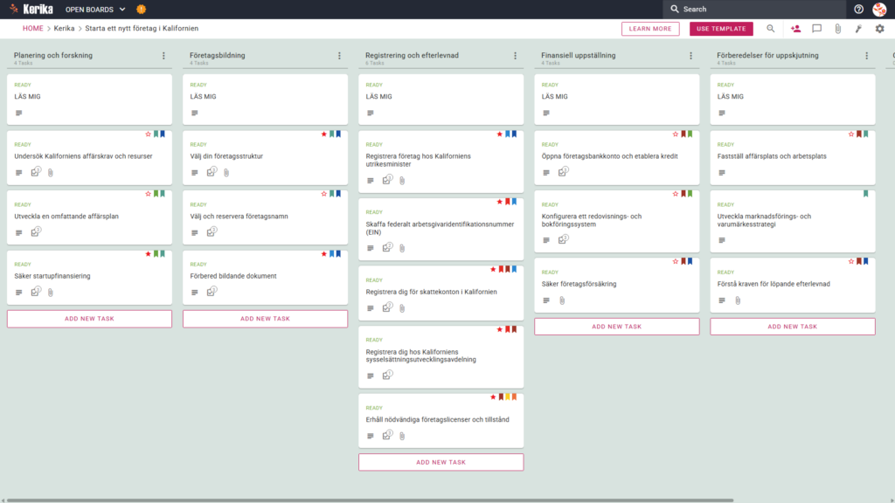Open Registrering och efterlevnad column menu
Screen dimensions: 895x503
[x=515, y=56]
